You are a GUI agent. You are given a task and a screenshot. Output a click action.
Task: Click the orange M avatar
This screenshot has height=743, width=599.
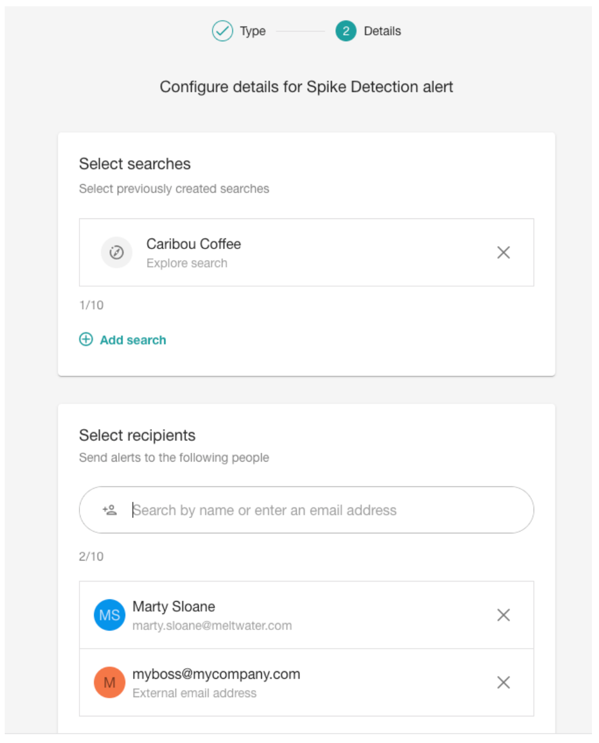[109, 682]
